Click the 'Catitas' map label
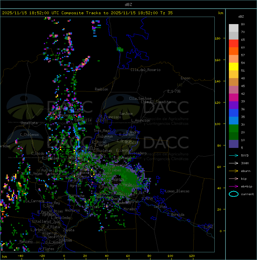257x260 pixels. click(160, 207)
